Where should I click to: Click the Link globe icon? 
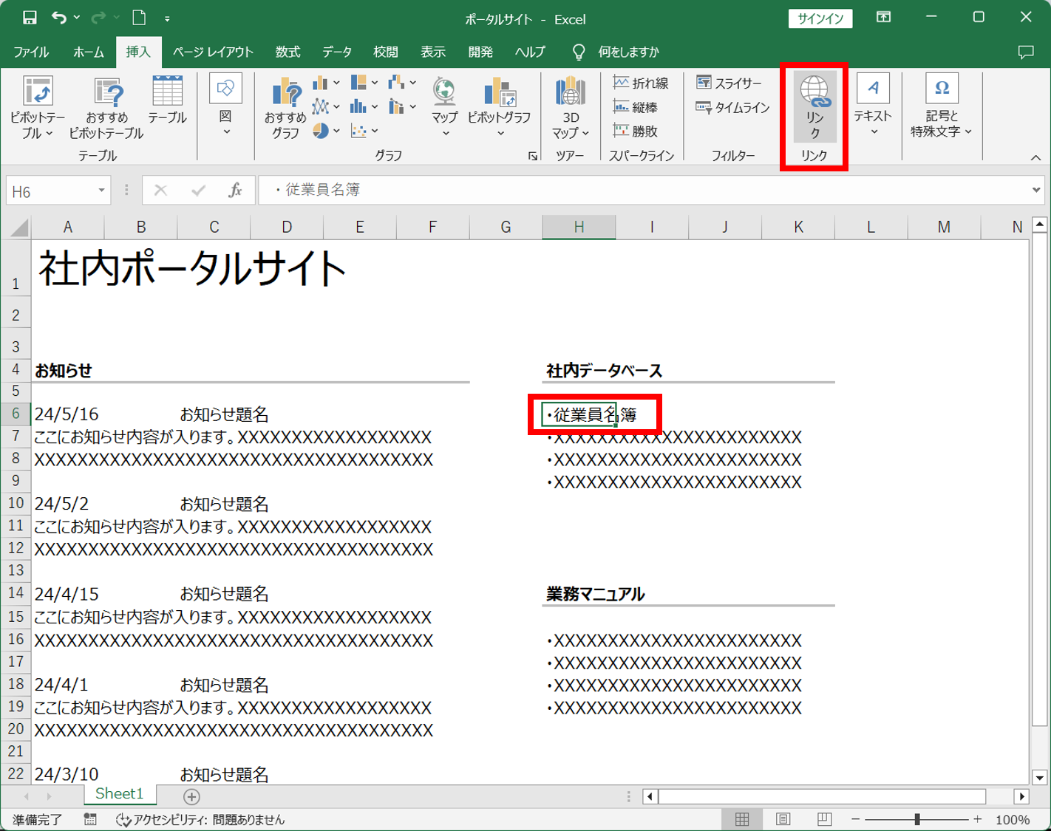click(814, 92)
